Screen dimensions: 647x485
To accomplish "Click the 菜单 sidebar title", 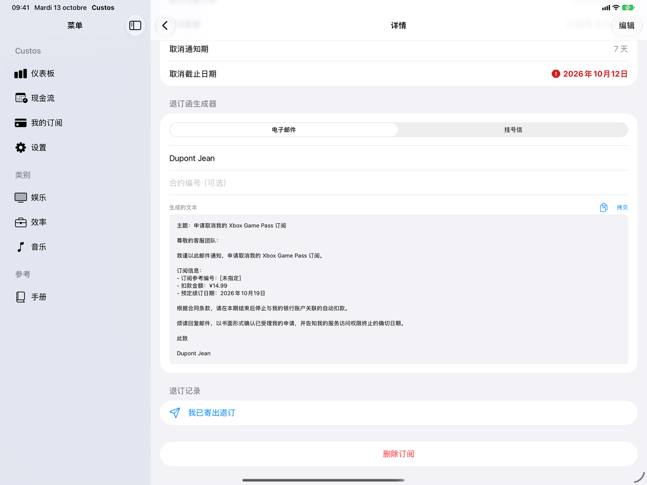I will [x=75, y=25].
